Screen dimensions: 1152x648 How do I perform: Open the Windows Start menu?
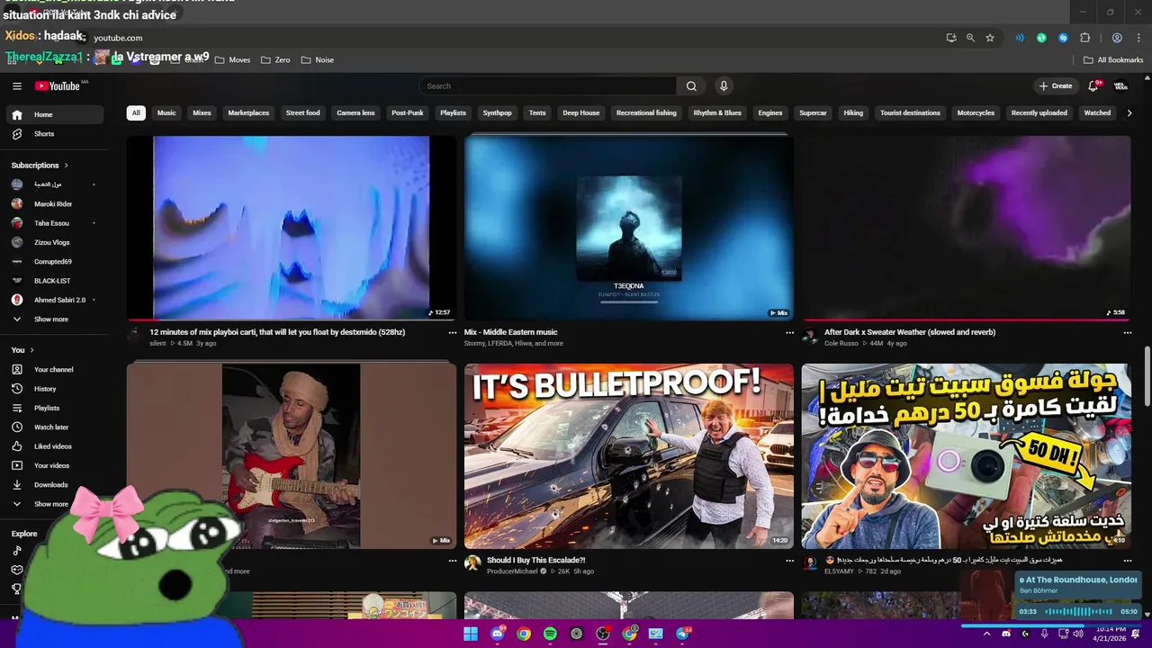click(x=471, y=634)
